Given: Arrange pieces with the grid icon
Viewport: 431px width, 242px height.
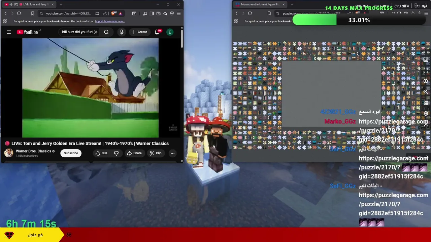Looking at the screenshot, I should 426,103.
